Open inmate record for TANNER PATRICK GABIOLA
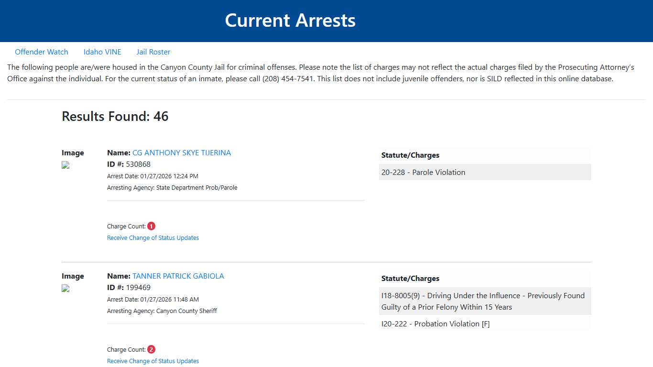Screen dimensions: 653x367 [178, 276]
